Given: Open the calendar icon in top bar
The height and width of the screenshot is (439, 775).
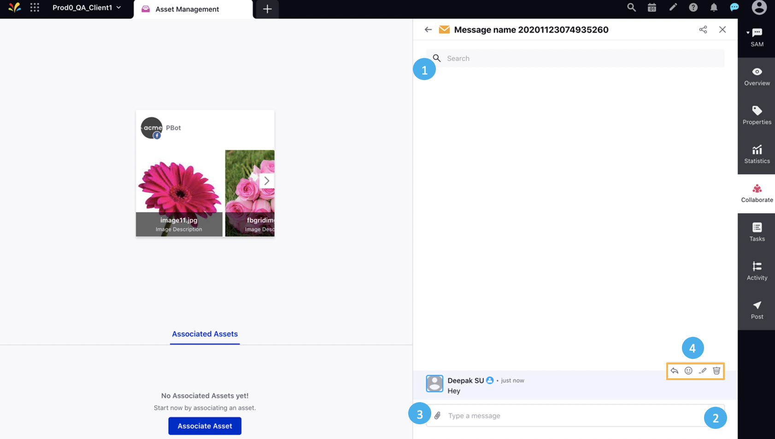Looking at the screenshot, I should pos(652,7).
